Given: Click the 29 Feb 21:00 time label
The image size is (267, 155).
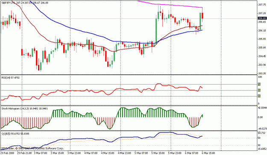Looking at the screenshot, I should click(25, 153).
